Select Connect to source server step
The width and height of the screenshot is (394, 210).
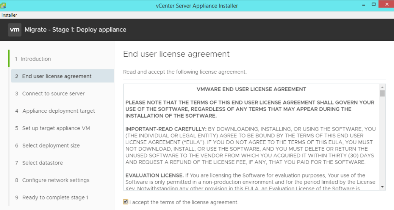point(53,94)
